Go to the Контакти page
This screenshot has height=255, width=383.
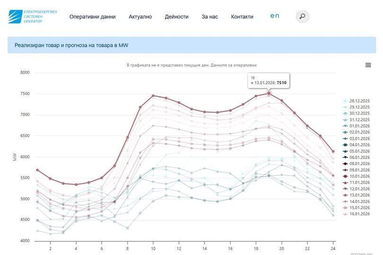click(242, 17)
